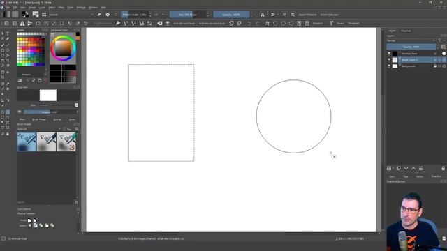Expand the add-layer dropdown arrow

coord(393,168)
